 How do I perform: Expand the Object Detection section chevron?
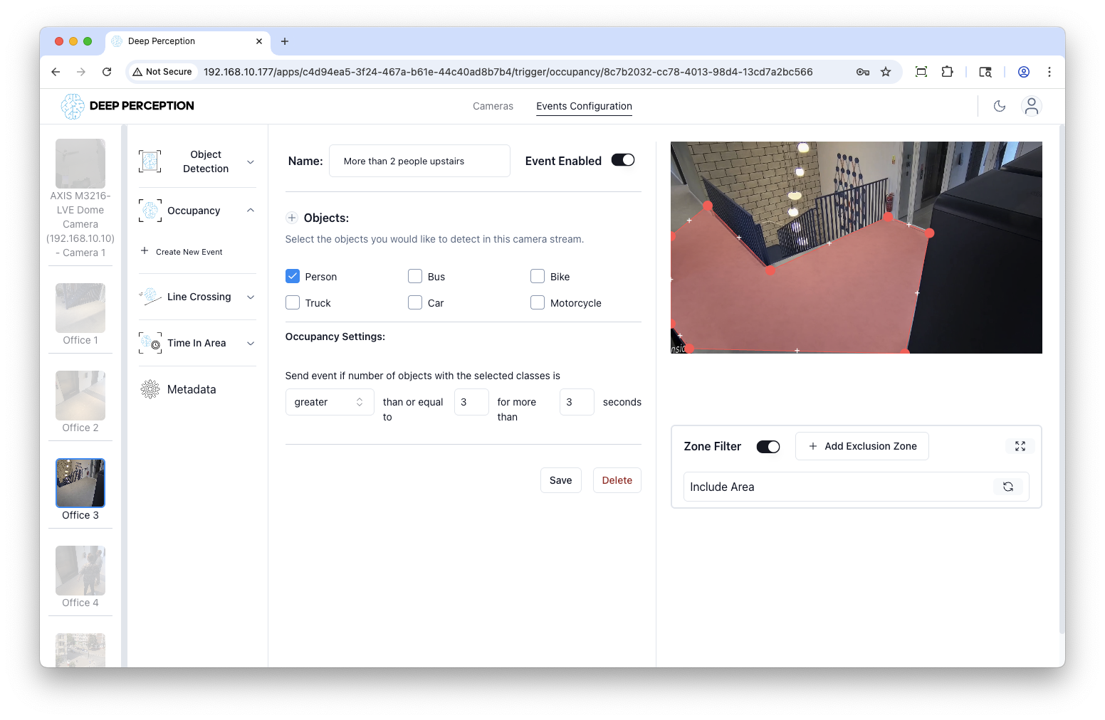click(251, 162)
